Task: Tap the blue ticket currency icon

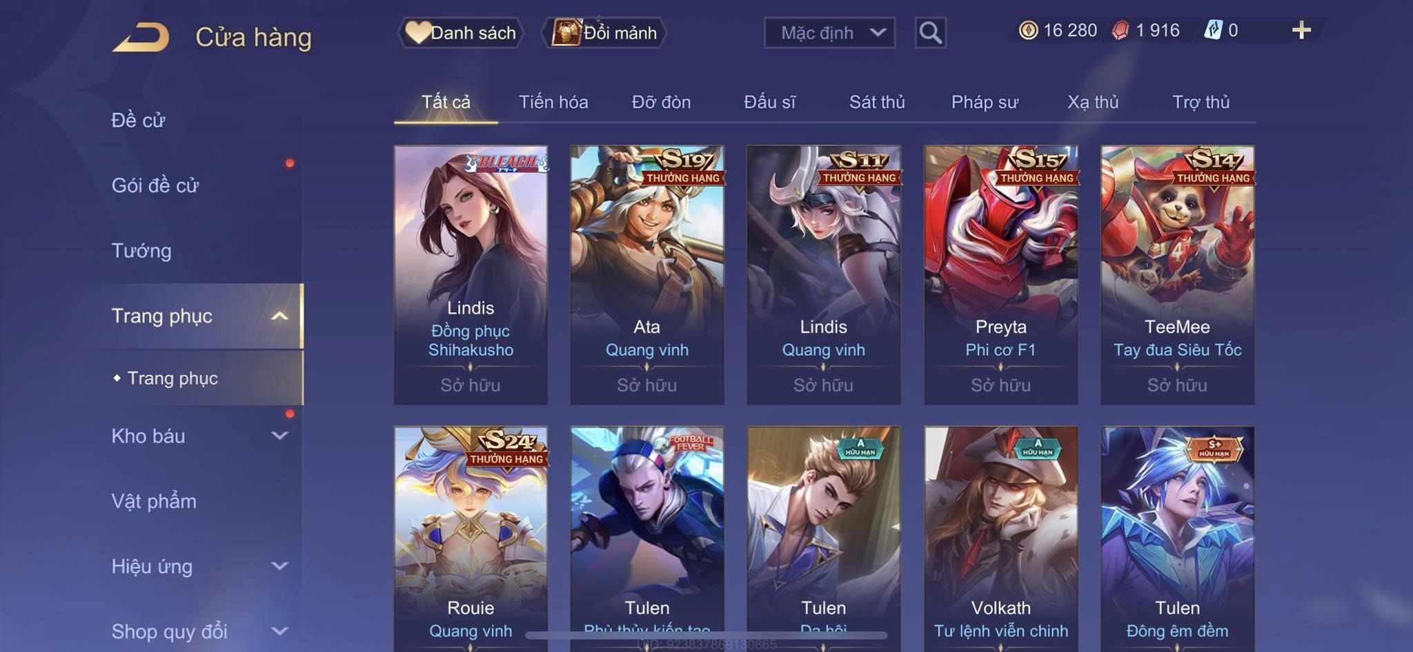Action: point(1214,30)
